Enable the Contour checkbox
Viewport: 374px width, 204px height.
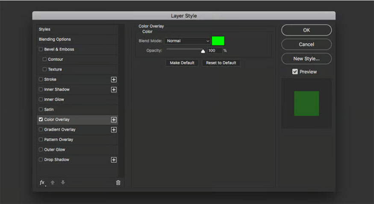click(44, 59)
